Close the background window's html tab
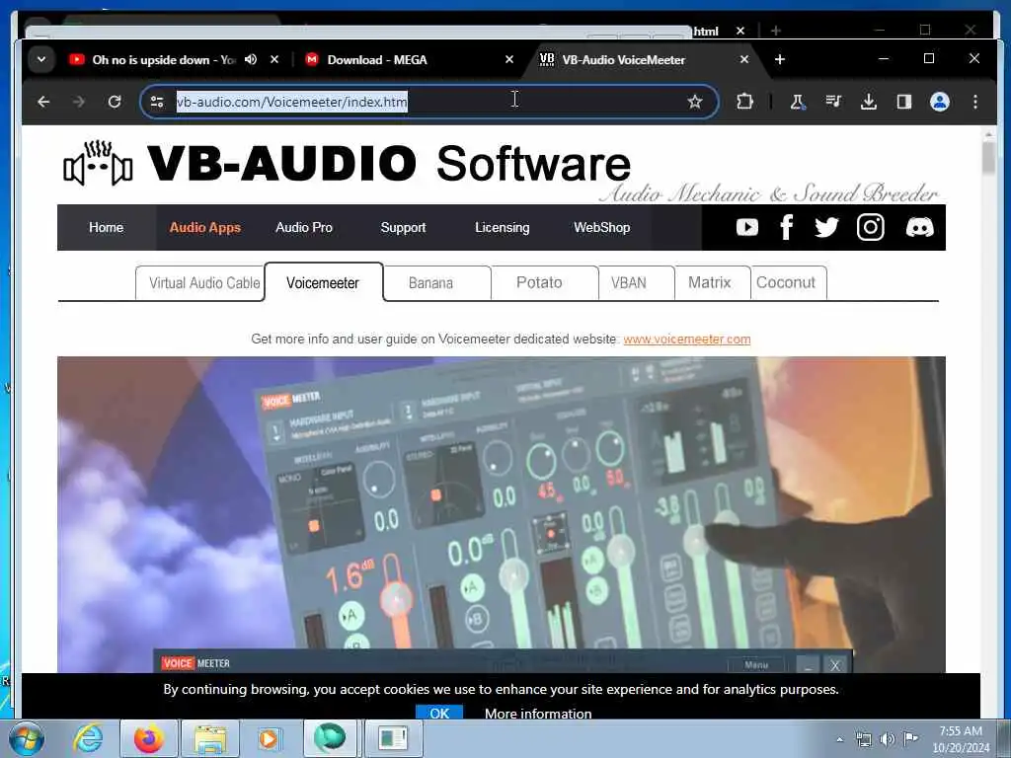This screenshot has height=758, width=1011. click(740, 31)
